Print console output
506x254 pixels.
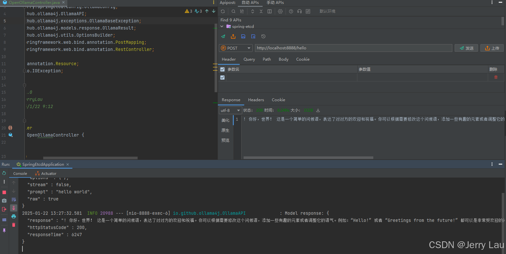click(x=14, y=216)
